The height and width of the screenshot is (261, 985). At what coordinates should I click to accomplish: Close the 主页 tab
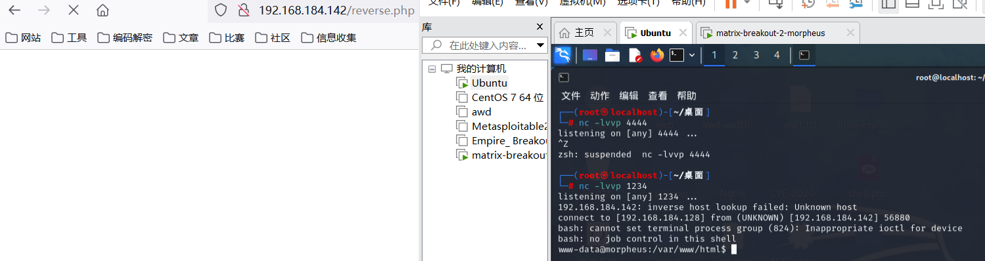(x=607, y=33)
